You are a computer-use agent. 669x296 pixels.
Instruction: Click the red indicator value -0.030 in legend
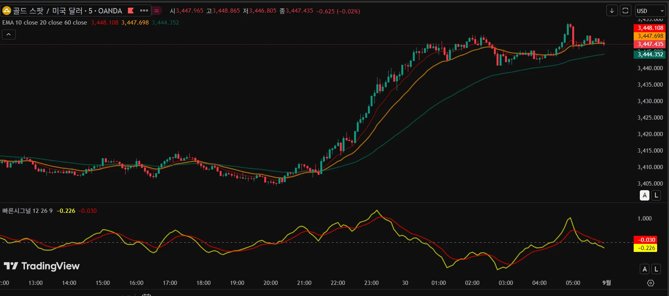[x=88, y=211]
